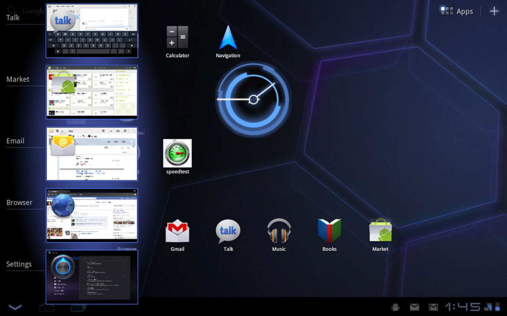Tap the 1:45 clock in status bar

[x=462, y=306]
